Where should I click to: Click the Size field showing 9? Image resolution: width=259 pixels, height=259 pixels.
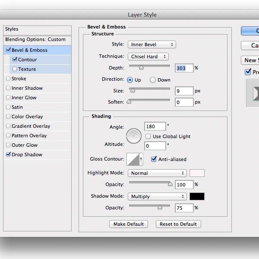click(x=184, y=91)
